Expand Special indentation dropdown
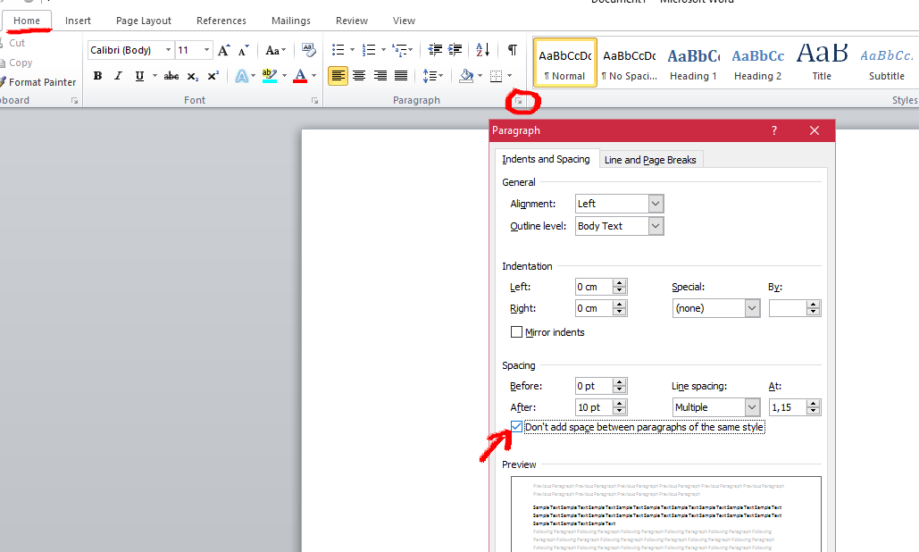Screen dimensions: 919x552 (752, 308)
